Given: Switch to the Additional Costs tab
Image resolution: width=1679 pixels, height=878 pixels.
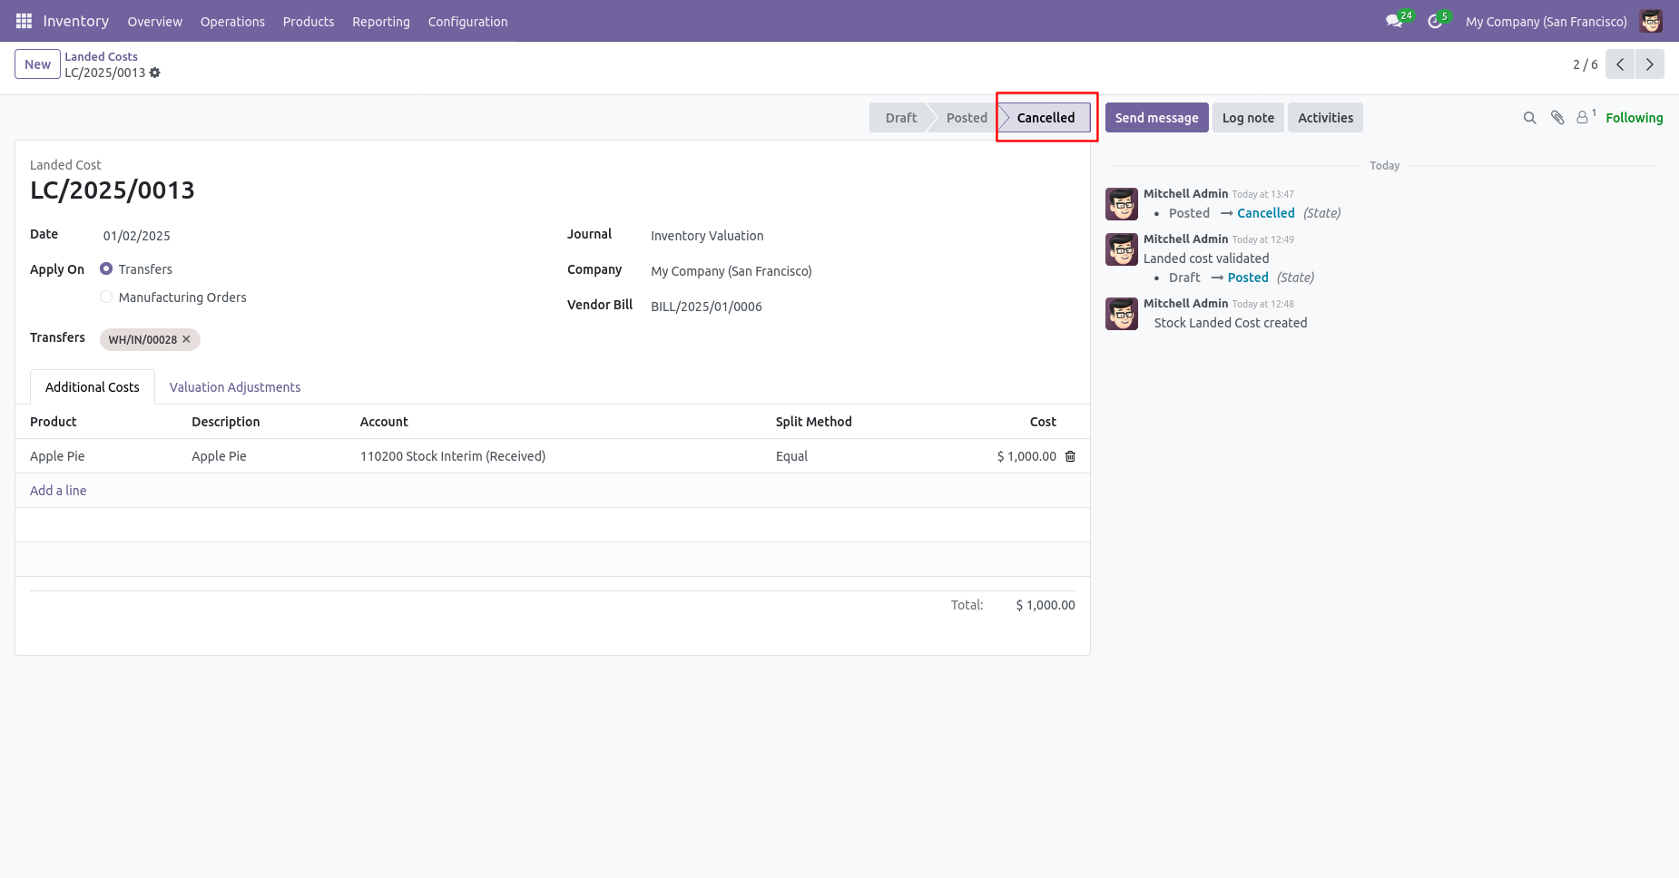Looking at the screenshot, I should (x=93, y=387).
